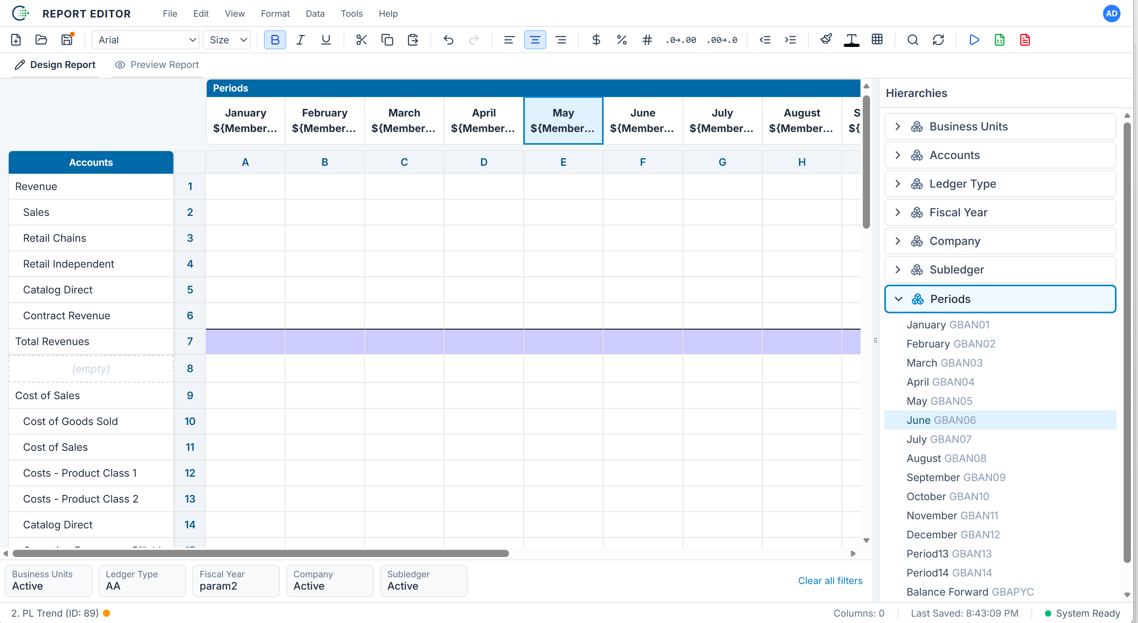1138x623 pixels.
Task: Decrease decimal places
Action: [722, 40]
